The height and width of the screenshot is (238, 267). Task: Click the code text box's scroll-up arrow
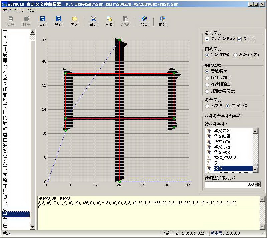(262, 199)
